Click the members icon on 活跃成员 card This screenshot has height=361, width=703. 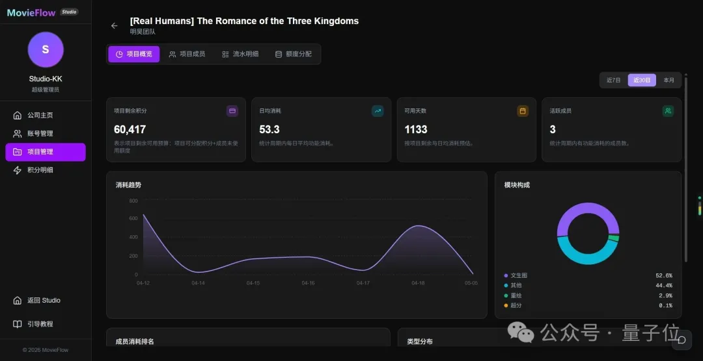coord(668,111)
